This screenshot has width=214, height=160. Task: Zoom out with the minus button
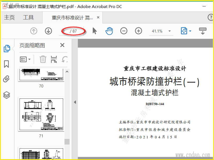(124, 31)
